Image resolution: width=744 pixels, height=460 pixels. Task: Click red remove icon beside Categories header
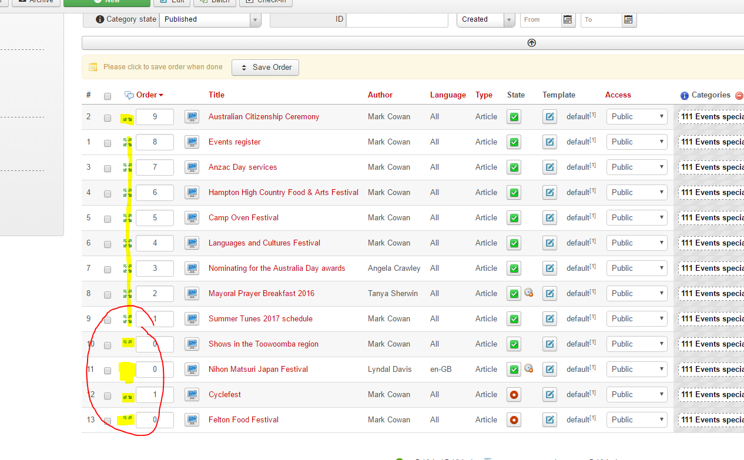pyautogui.click(x=739, y=95)
